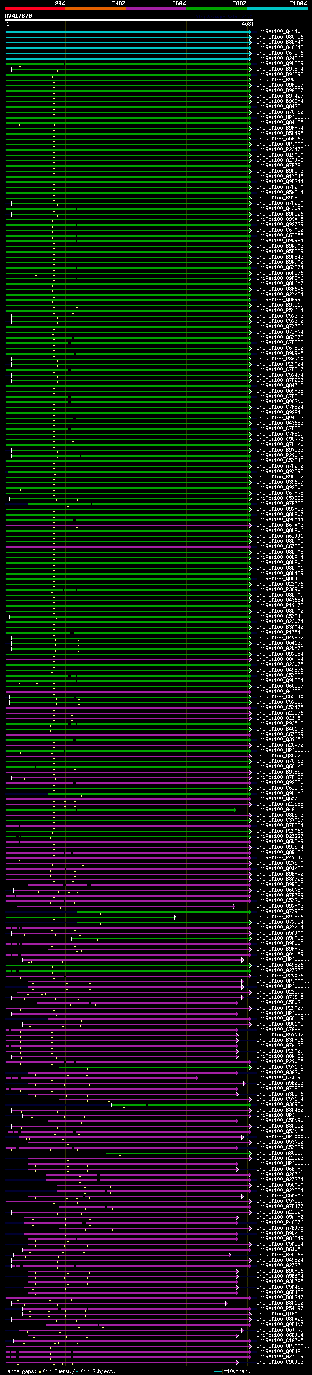Select hit UniRef100_B4G1T3
The image size is (312, 1375).
(x=279, y=729)
